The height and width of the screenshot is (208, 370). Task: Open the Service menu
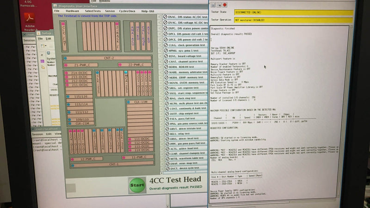point(110,11)
